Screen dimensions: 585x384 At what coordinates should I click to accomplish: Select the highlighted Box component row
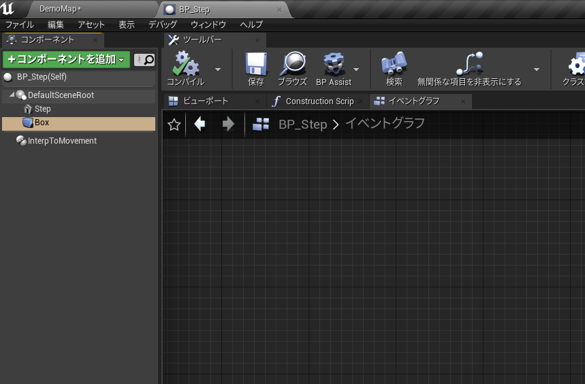pyautogui.click(x=79, y=123)
